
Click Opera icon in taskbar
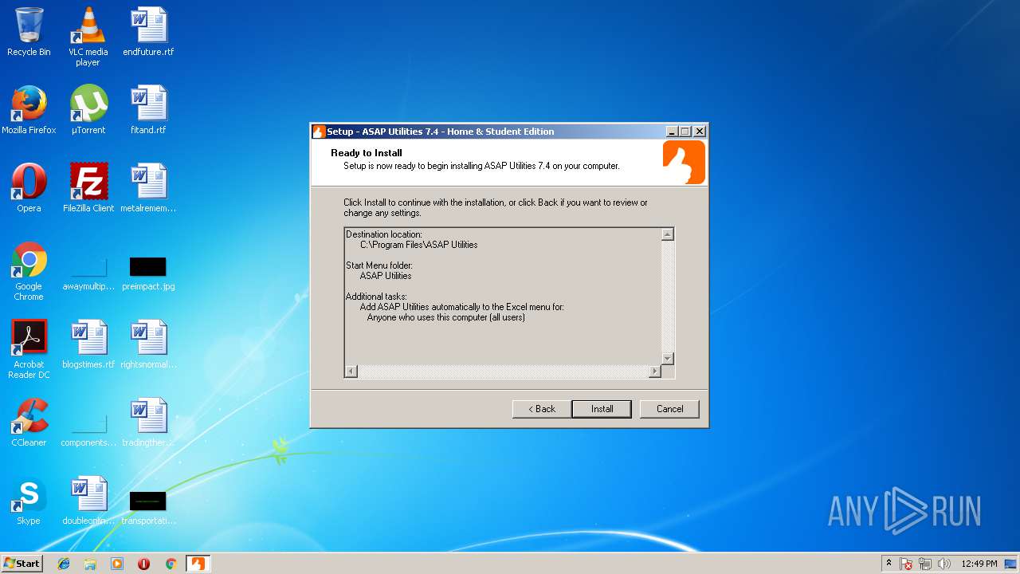[143, 564]
